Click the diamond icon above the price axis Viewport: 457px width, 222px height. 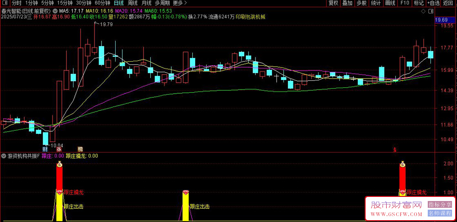click(423, 11)
